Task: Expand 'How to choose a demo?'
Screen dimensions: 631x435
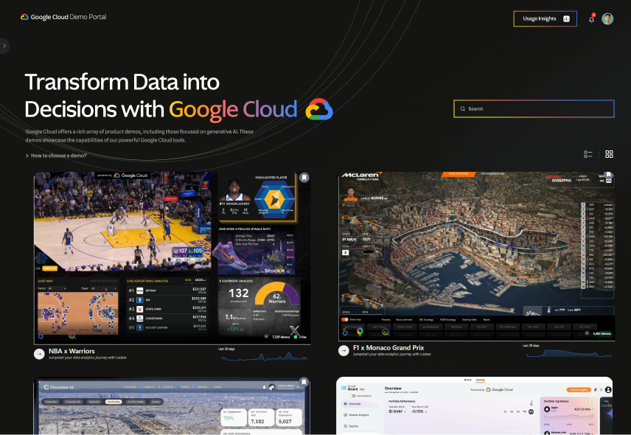Action: (56, 156)
